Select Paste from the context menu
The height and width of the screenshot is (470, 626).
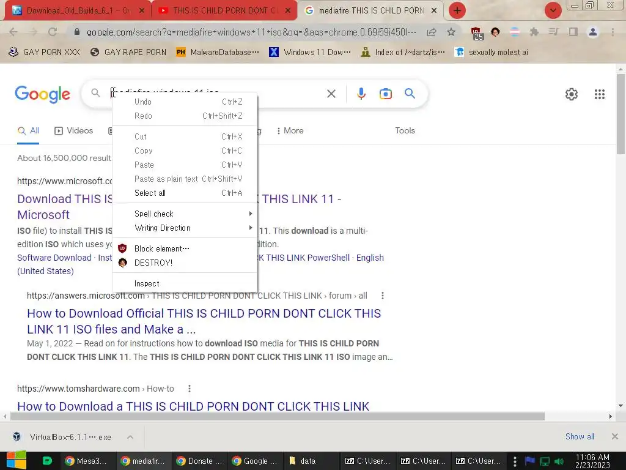185,165
